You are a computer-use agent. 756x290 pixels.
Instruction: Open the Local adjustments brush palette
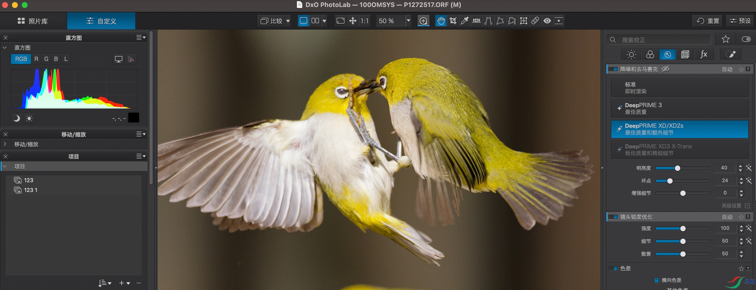tap(731, 54)
